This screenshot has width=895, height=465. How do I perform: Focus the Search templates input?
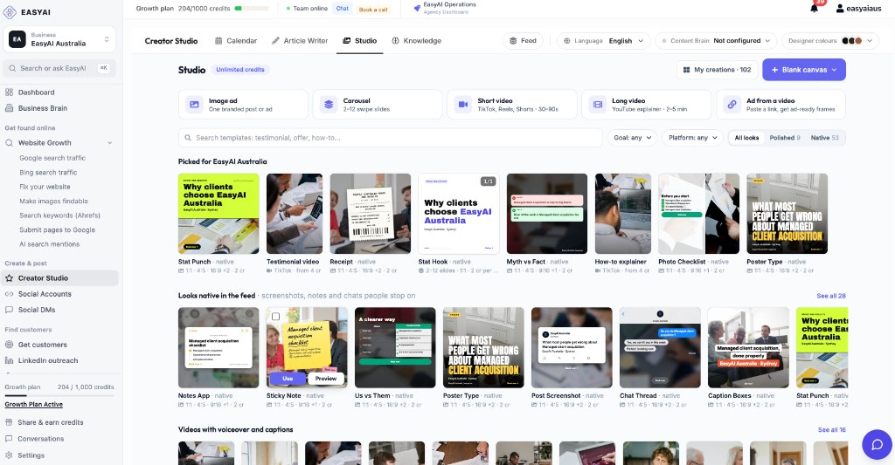tap(391, 138)
